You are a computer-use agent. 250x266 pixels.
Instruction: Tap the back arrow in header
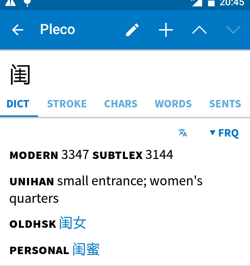click(x=18, y=30)
